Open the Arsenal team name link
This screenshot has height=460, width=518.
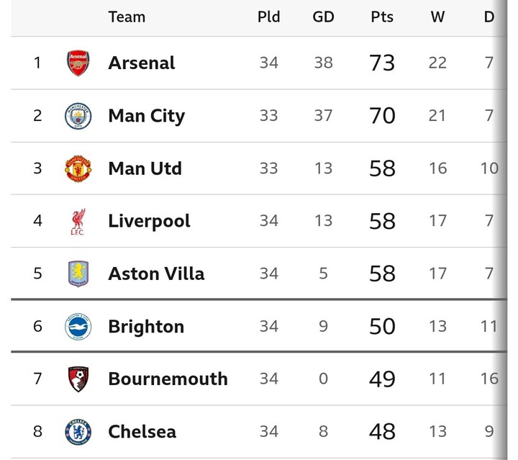(x=142, y=63)
